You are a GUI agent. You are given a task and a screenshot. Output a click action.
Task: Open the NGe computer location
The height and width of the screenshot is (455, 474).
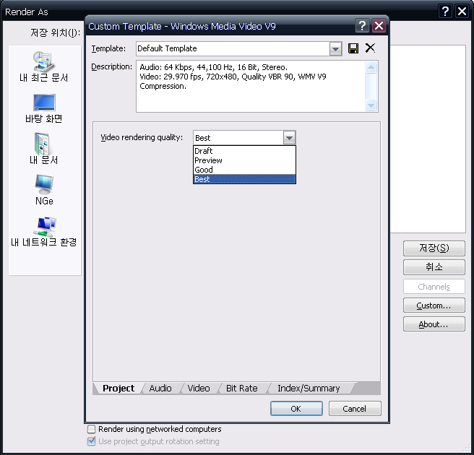click(x=44, y=190)
